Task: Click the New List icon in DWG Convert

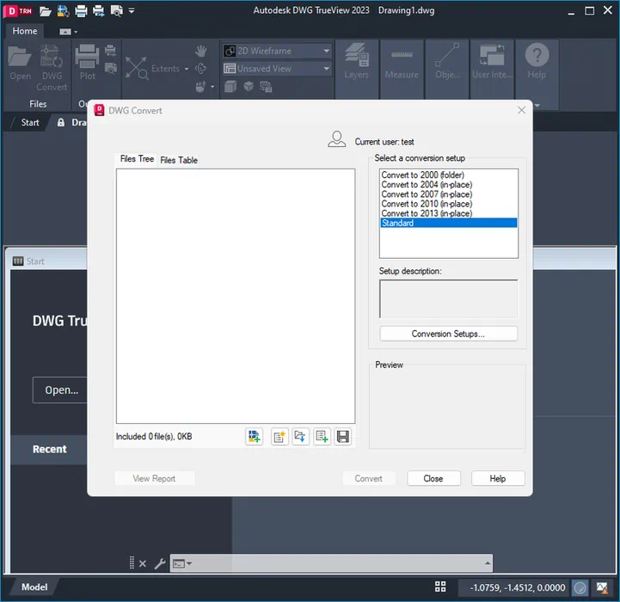Action: click(279, 436)
